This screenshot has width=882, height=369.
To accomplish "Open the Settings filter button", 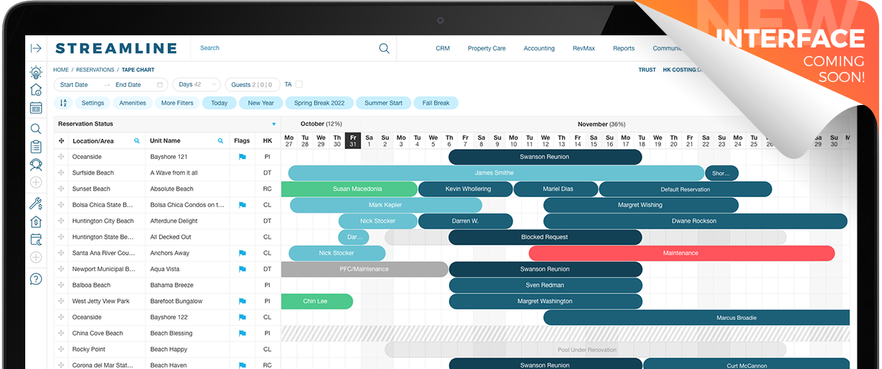I will (93, 103).
